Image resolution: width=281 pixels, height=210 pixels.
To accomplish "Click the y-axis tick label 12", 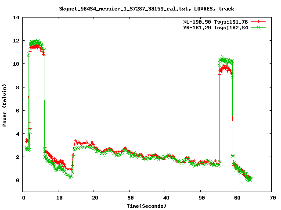I will [x=16, y=41].
